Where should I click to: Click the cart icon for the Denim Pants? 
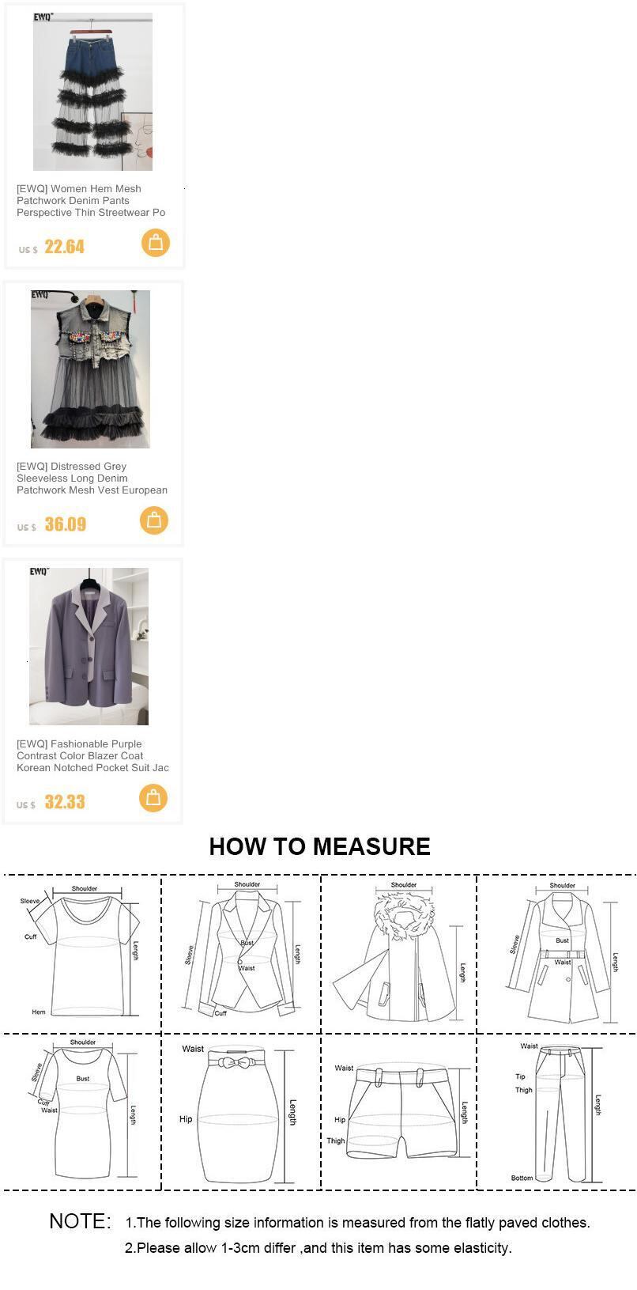[x=156, y=243]
